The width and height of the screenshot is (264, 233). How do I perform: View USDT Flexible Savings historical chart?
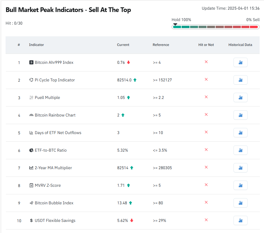pos(240,220)
